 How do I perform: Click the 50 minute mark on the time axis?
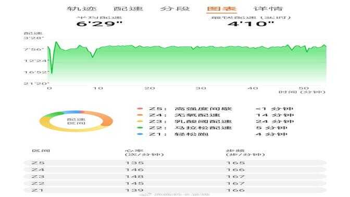[x=304, y=88]
